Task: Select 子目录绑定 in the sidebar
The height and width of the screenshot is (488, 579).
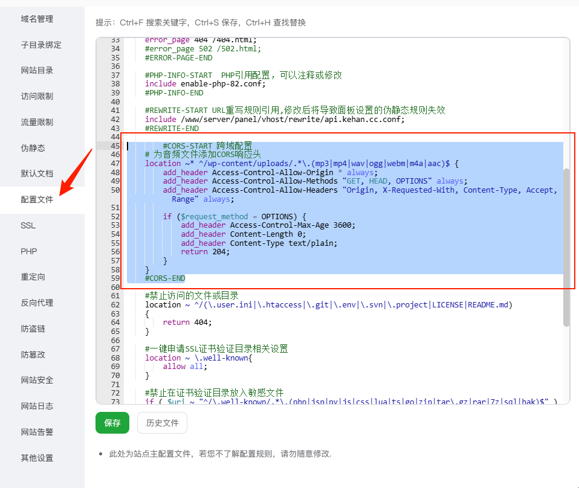Action: [x=41, y=45]
